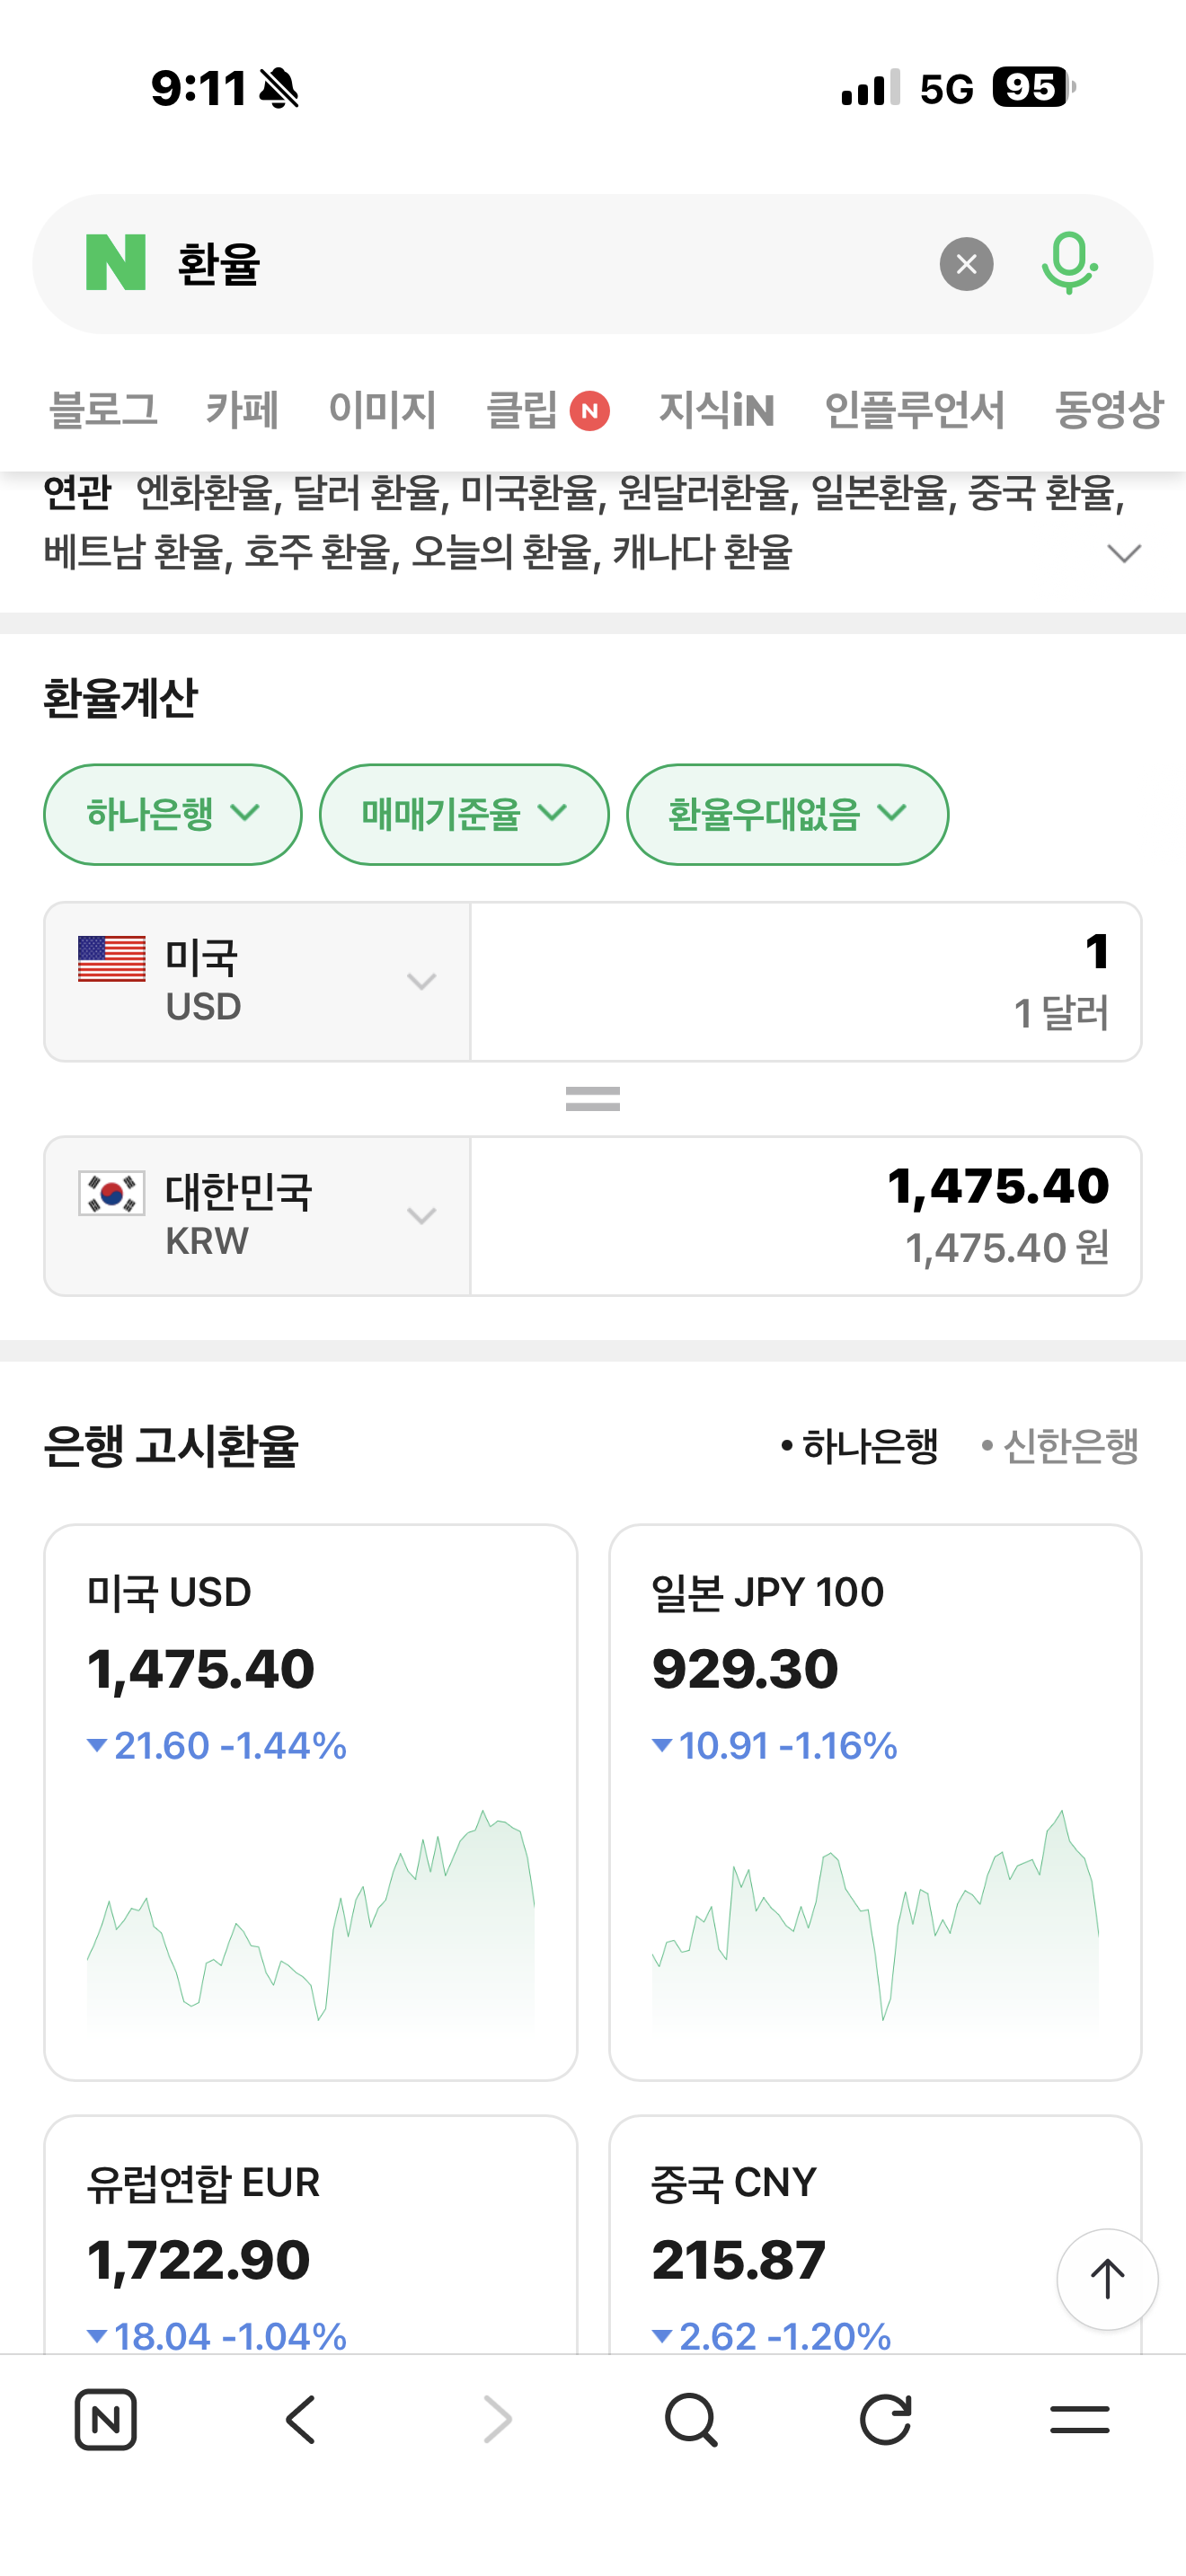Activate voice search microphone

(1068, 263)
